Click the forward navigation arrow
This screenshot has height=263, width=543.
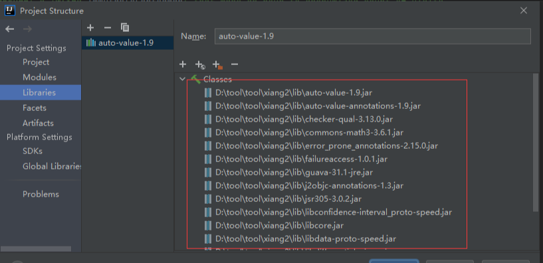(x=27, y=29)
